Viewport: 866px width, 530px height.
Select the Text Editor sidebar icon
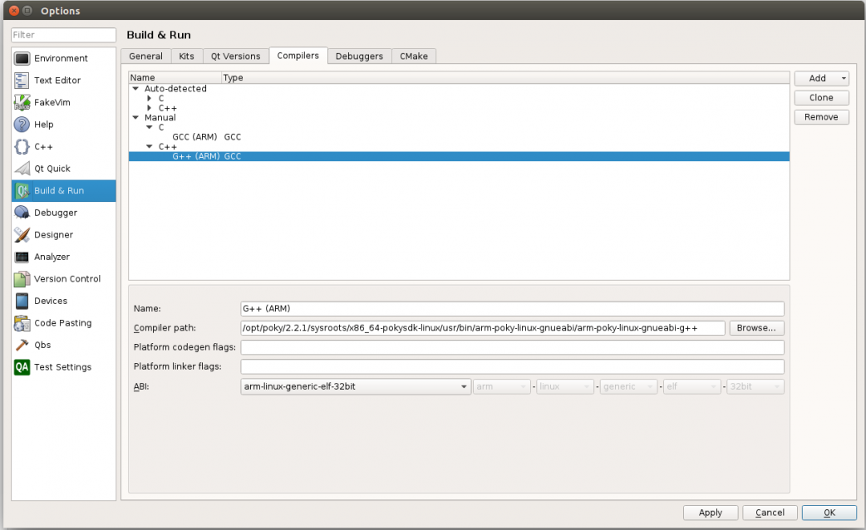[22, 81]
